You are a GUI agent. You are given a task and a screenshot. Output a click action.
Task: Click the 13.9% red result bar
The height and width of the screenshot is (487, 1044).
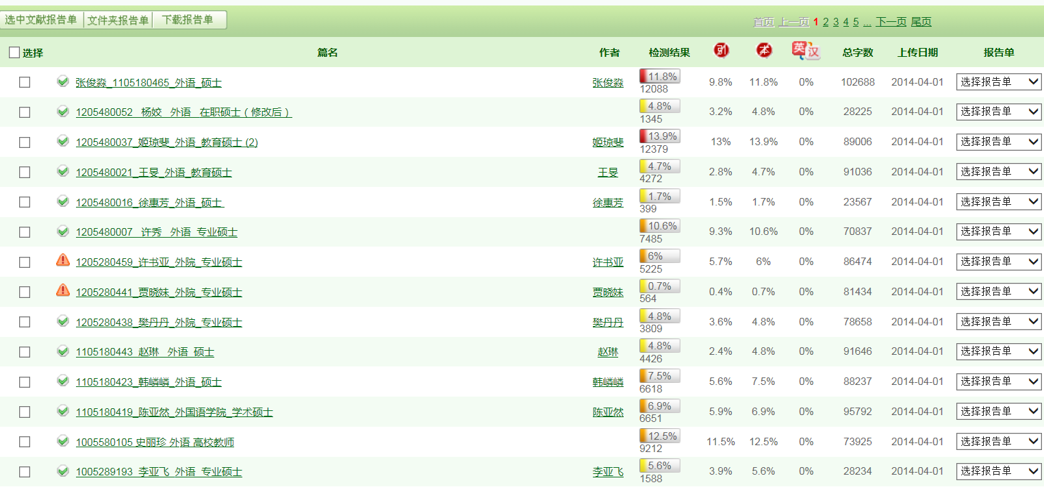coord(659,136)
